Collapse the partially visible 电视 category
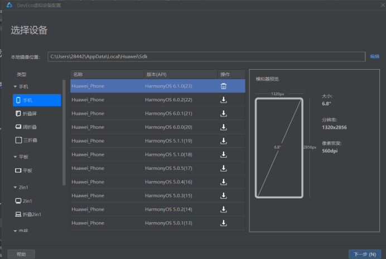Image resolution: width=386 pixels, height=259 pixels. (x=15, y=231)
